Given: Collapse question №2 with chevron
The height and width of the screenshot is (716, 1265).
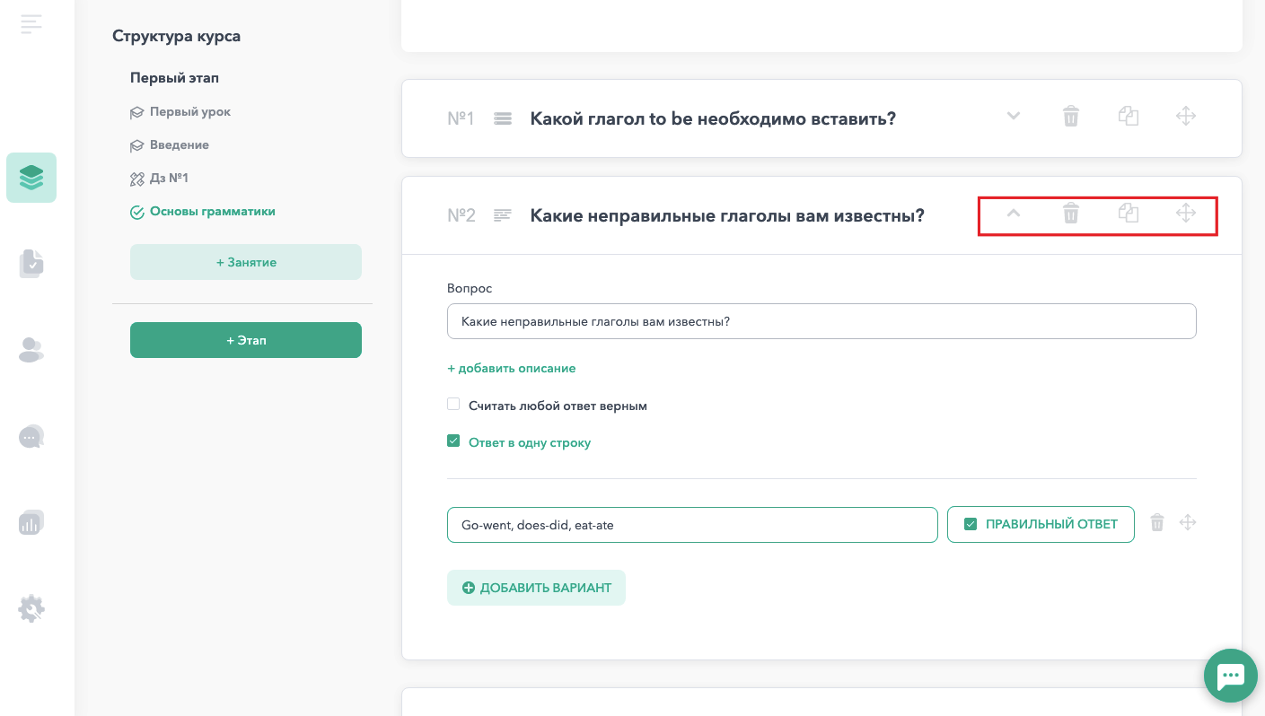Looking at the screenshot, I should click(x=1014, y=213).
